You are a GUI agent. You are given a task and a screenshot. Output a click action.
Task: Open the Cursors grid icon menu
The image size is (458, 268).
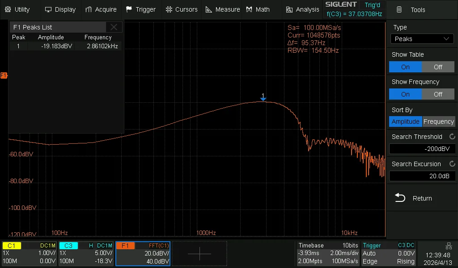click(169, 9)
